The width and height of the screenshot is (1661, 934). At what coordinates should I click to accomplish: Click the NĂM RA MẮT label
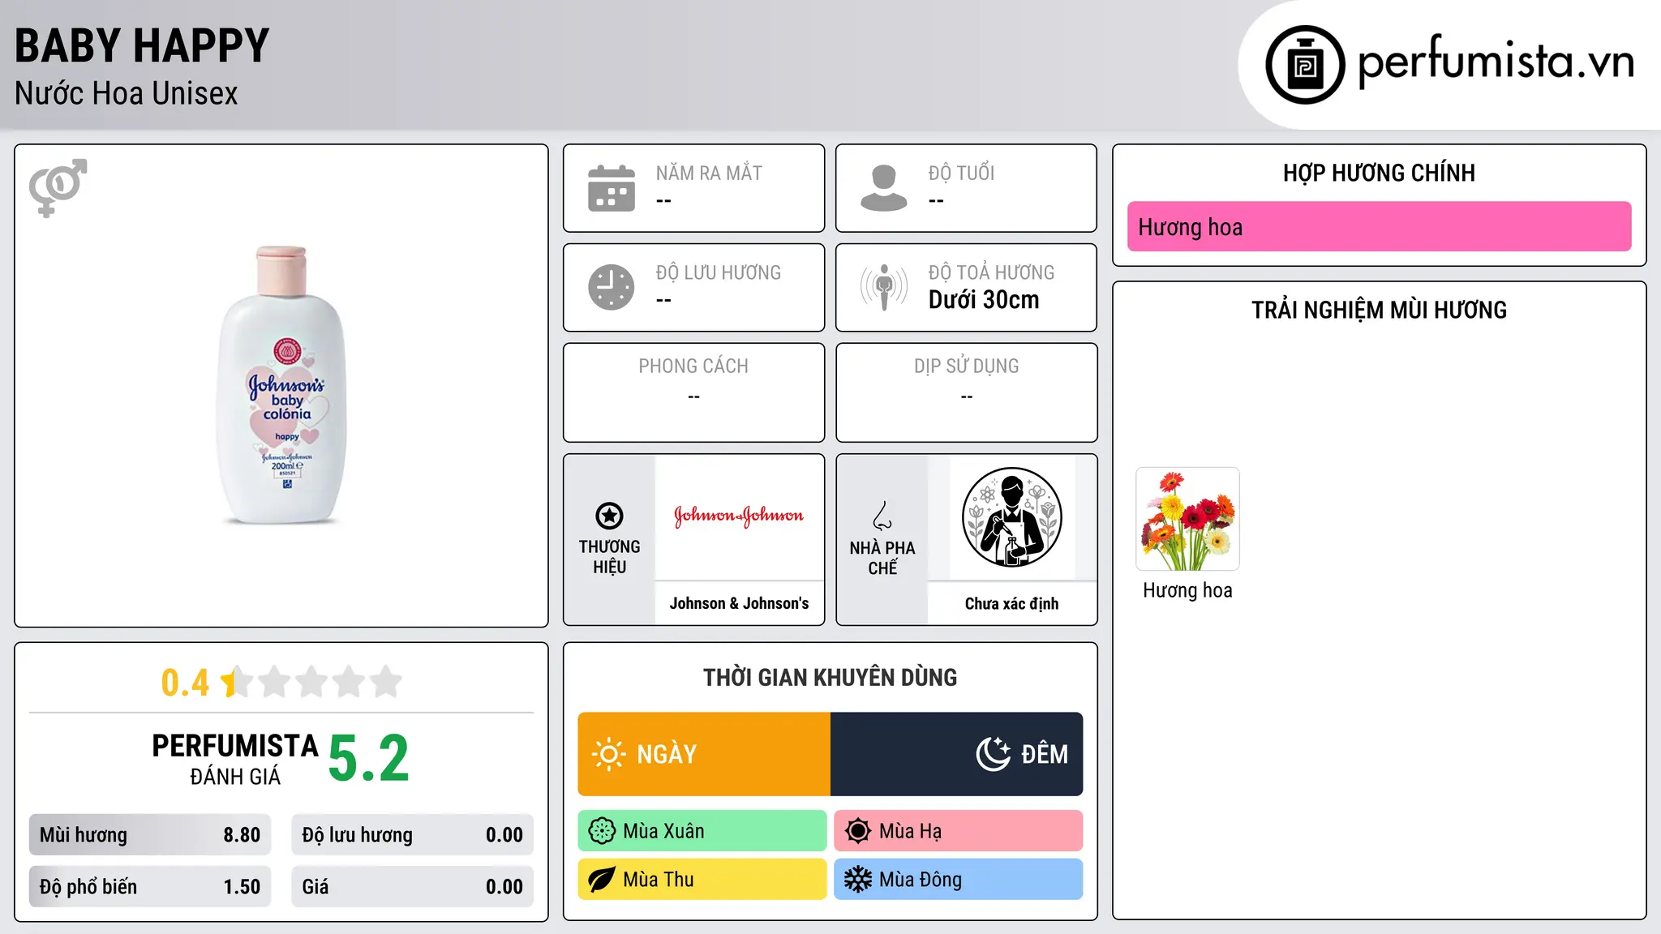(x=709, y=174)
